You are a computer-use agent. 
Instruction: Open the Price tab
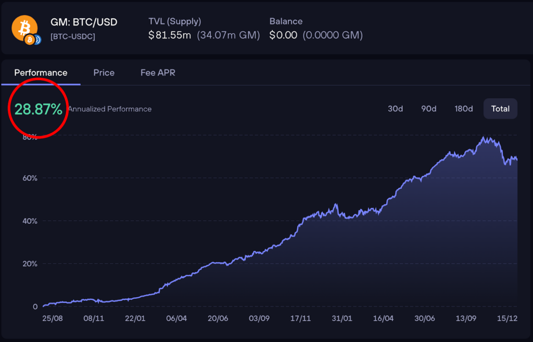pos(104,73)
